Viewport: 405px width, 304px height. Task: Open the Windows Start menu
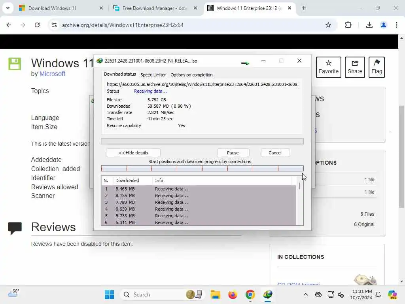[109, 294]
